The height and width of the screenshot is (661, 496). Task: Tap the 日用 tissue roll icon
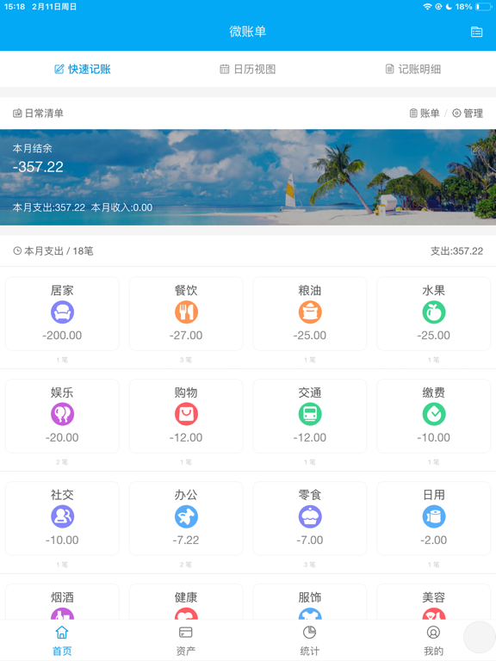coord(434,516)
